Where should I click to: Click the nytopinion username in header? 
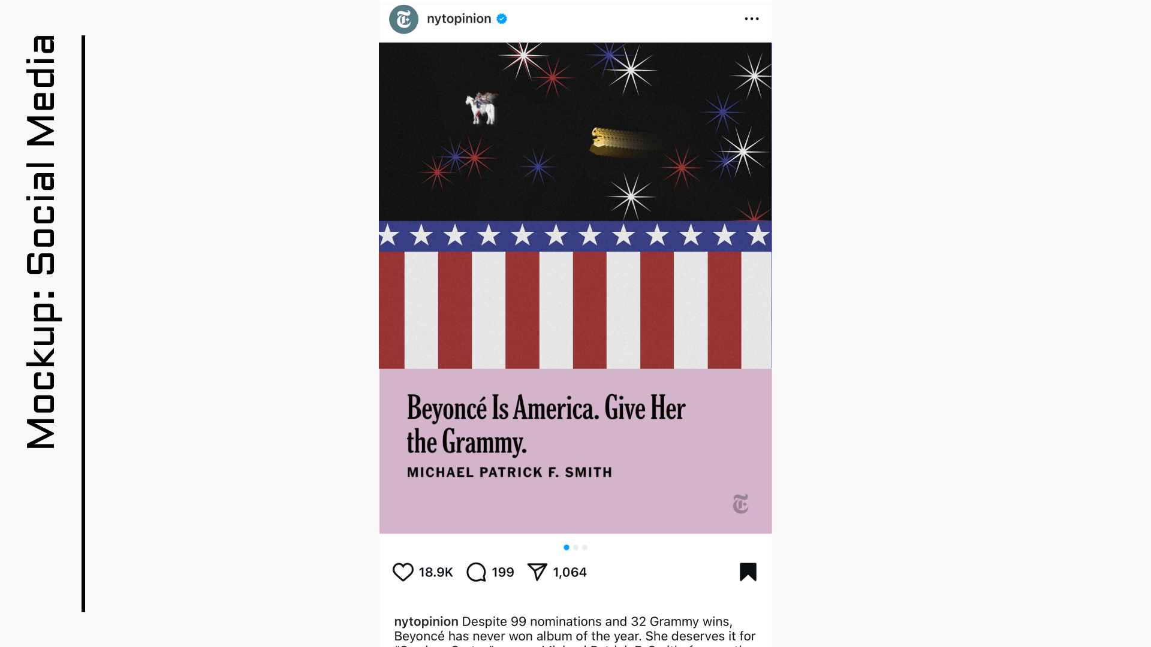(x=459, y=19)
